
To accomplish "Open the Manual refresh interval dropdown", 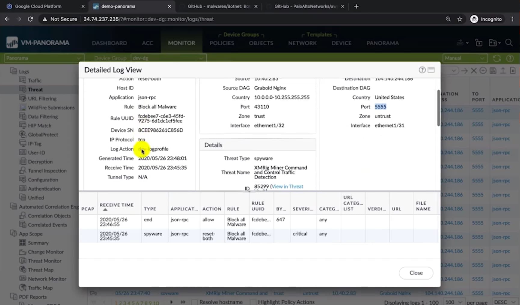I will [465, 58].
